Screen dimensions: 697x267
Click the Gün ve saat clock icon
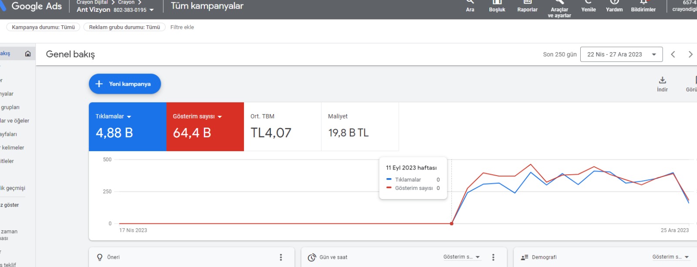[312, 257]
